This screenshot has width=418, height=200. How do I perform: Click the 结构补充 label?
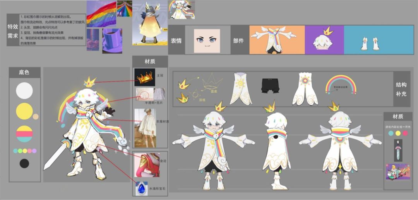pos(401,89)
